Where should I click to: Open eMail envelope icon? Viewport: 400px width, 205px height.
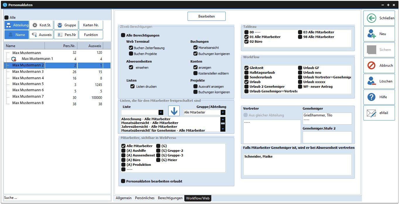(x=371, y=113)
